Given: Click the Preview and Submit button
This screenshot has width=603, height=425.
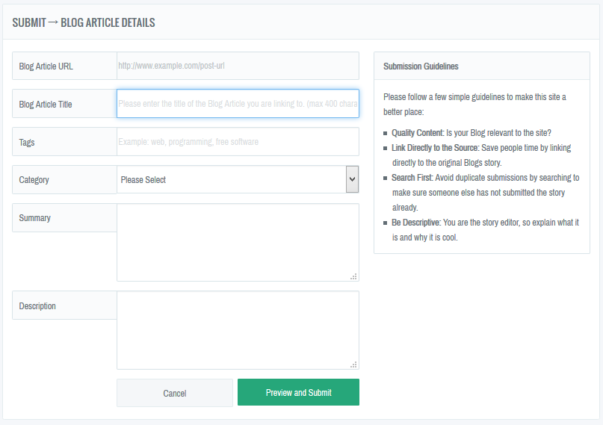Looking at the screenshot, I should (x=298, y=392).
